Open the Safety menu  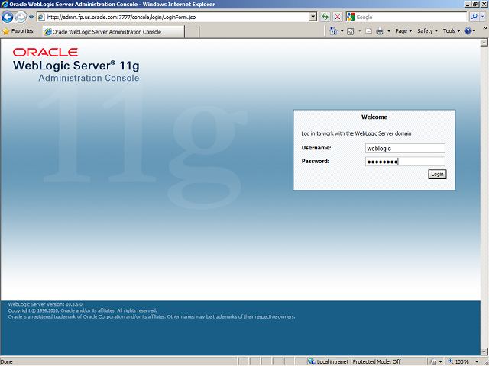(426, 31)
